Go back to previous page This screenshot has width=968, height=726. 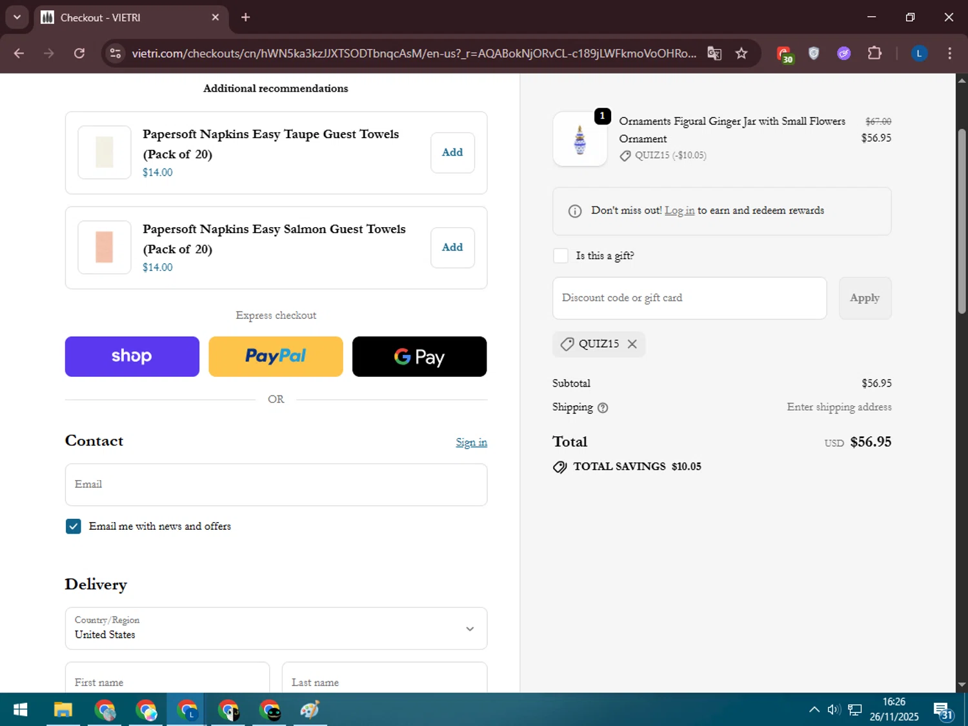pos(19,54)
